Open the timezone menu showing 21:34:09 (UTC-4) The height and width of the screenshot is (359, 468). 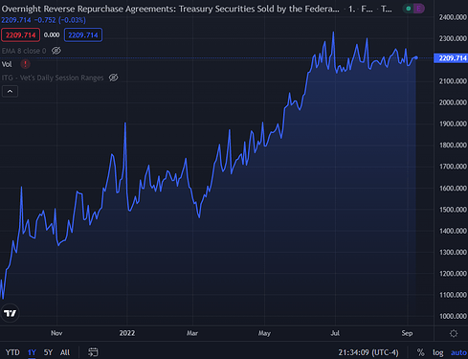point(368,352)
